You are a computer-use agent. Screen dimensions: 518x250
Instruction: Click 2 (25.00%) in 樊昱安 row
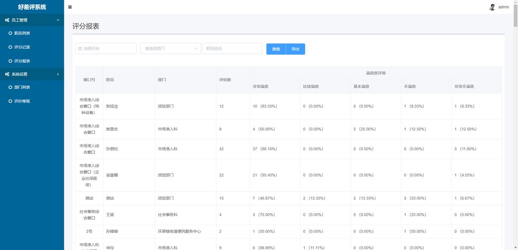365,129
